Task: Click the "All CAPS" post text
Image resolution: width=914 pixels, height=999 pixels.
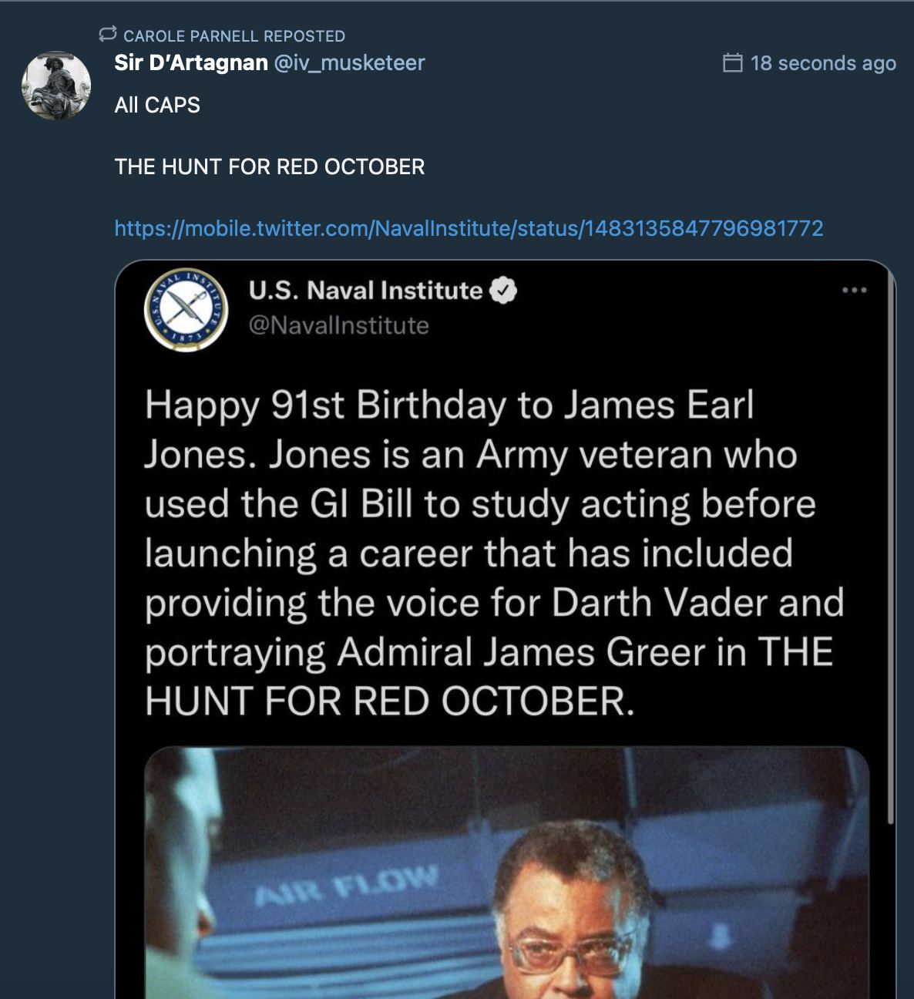Action: 157,105
